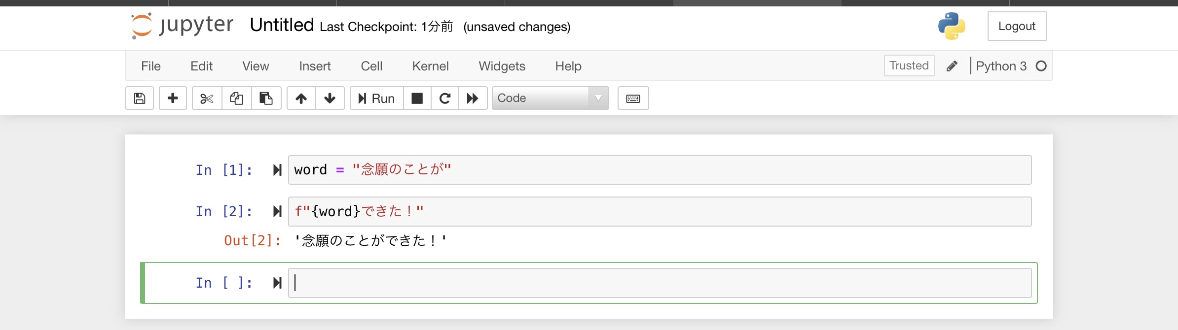
Task: Open the Help menu
Action: click(x=568, y=66)
